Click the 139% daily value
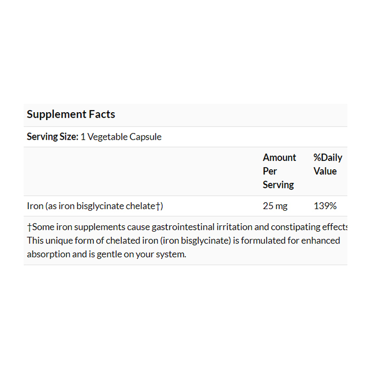Viewport: 369px width, 369px height. pyautogui.click(x=325, y=206)
